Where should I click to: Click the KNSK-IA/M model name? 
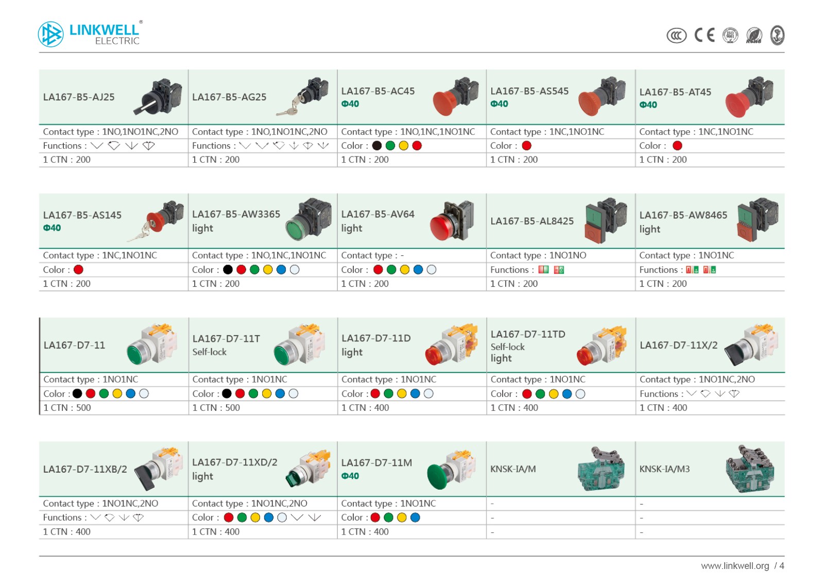[x=513, y=469]
